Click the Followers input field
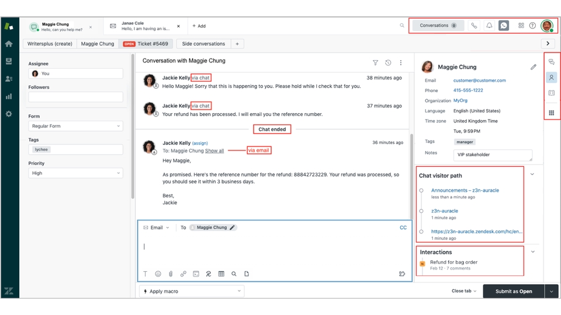Viewport: 561px width, 315px height. click(75, 97)
